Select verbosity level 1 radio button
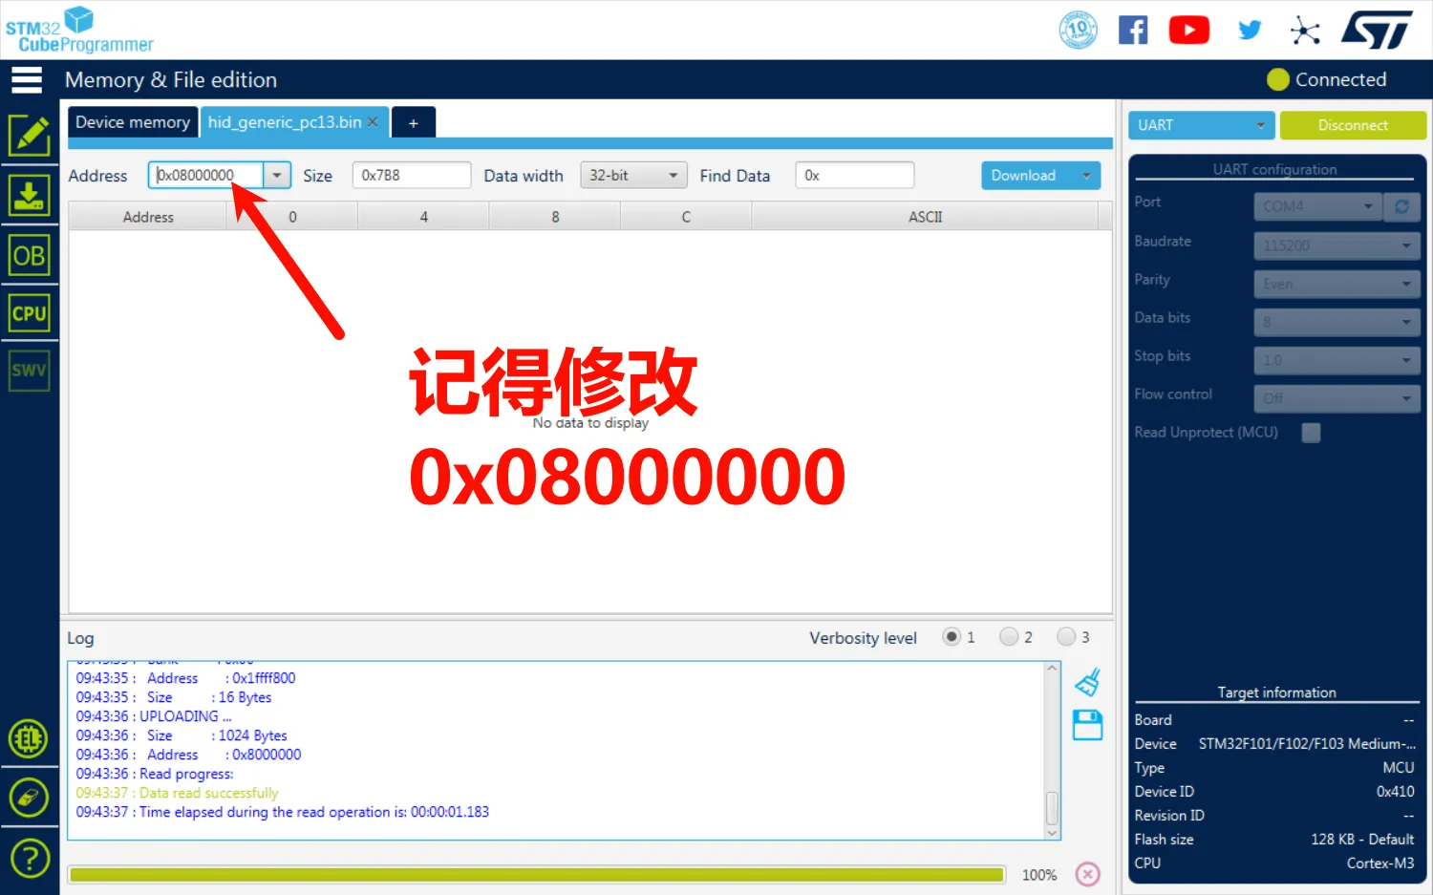The image size is (1433, 895). [x=952, y=637]
